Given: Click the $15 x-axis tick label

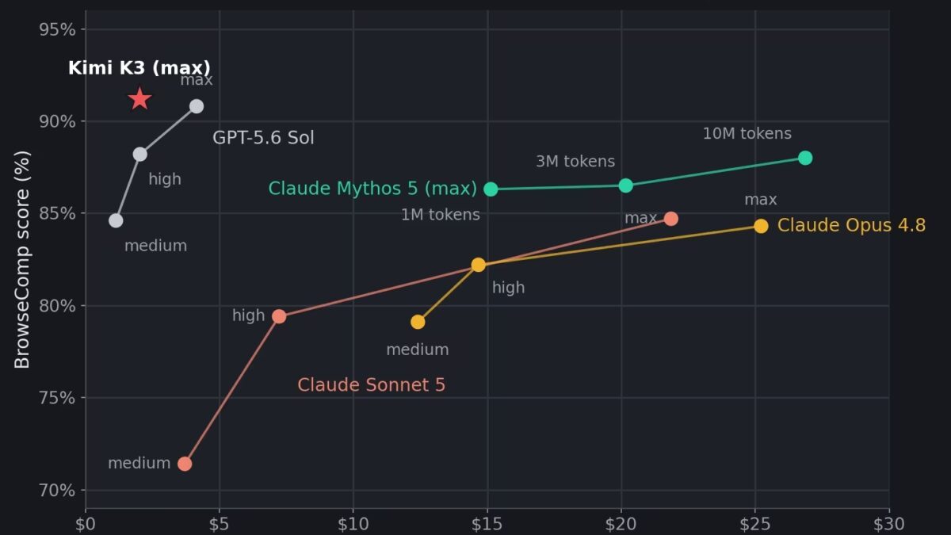Looking at the screenshot, I should [487, 524].
